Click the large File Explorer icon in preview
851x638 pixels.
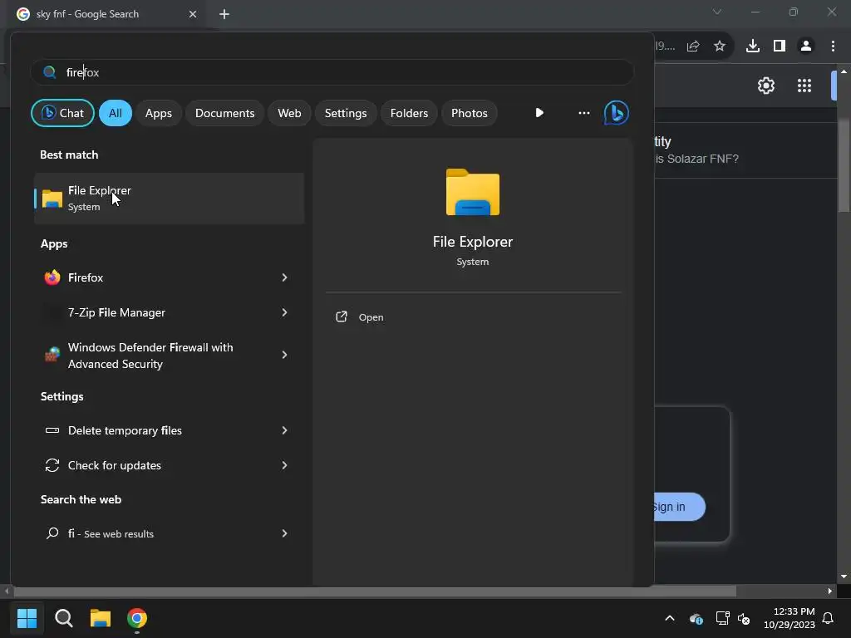point(473,192)
